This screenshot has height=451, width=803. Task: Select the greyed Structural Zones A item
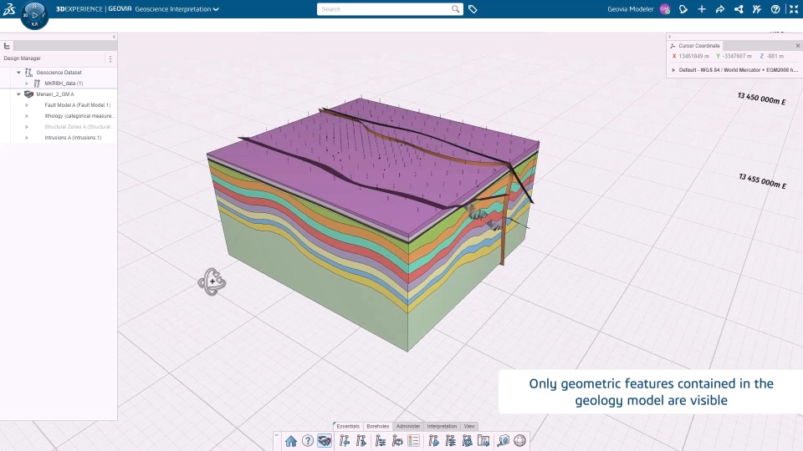(79, 127)
